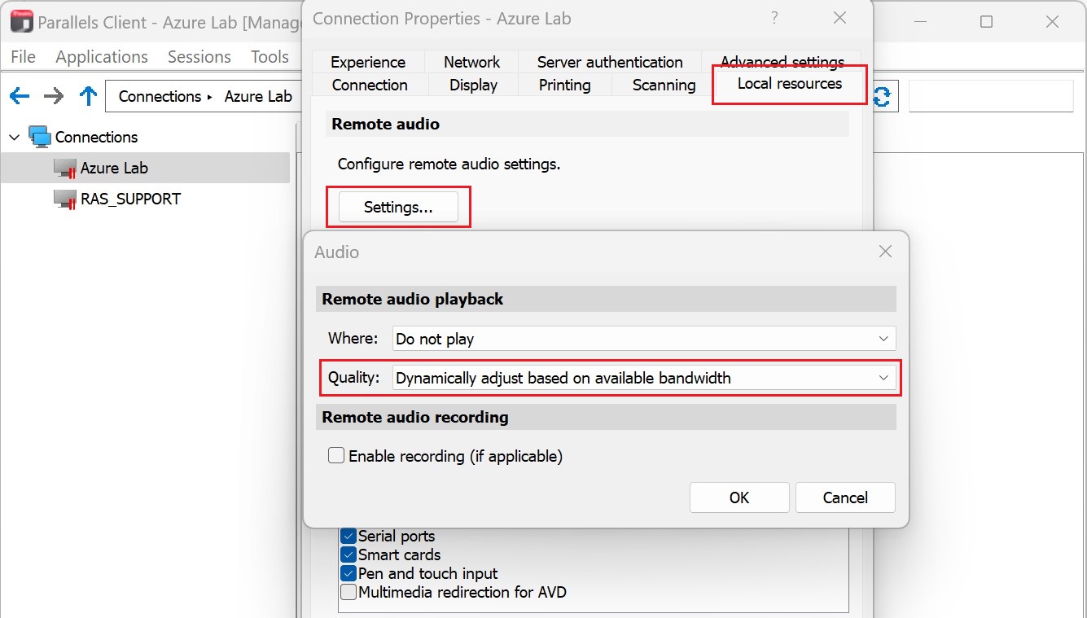This screenshot has width=1087, height=618.
Task: Switch to the Advanced settings tab
Action: pos(782,62)
